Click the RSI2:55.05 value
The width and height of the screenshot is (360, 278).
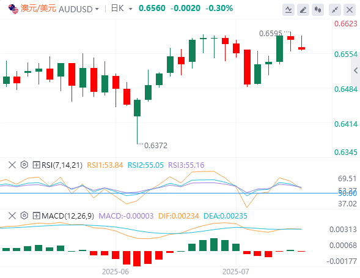tap(145, 165)
